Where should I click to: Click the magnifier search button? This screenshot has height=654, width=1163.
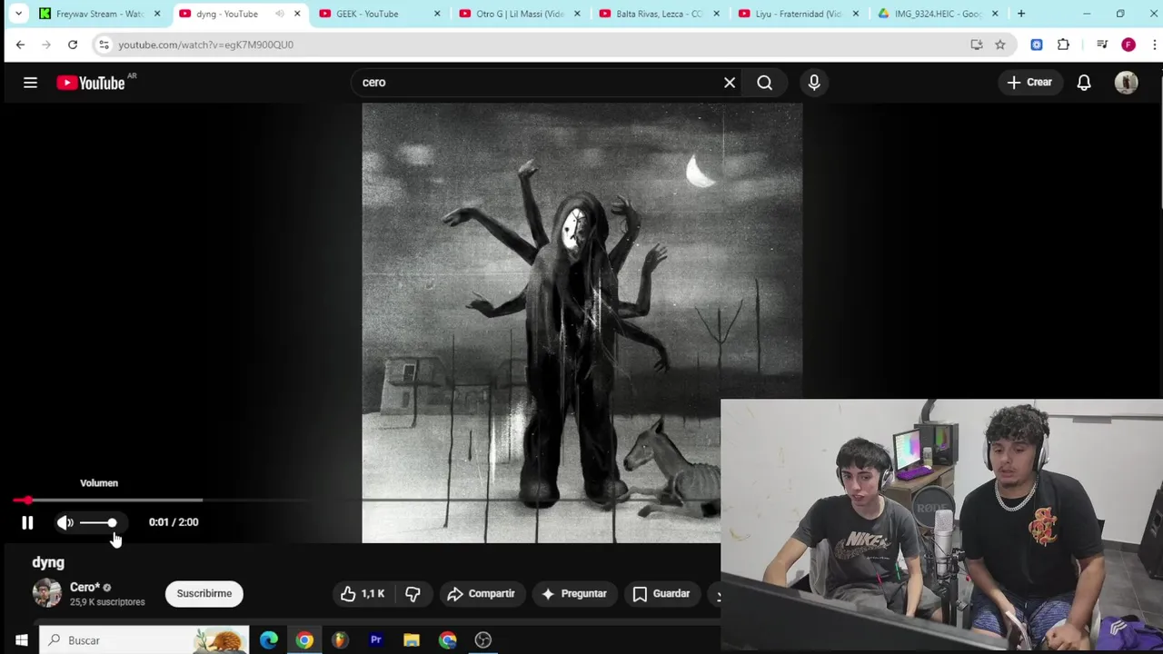click(765, 83)
